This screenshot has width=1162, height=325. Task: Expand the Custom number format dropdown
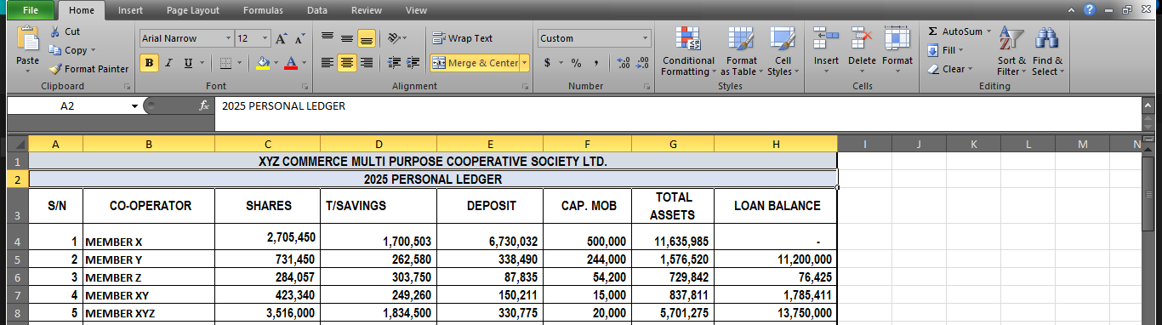[646, 38]
